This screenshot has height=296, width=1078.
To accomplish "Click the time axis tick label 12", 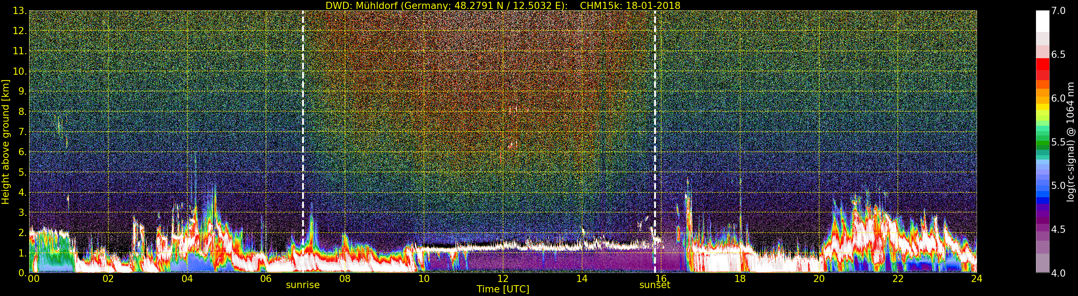I will coord(503,278).
